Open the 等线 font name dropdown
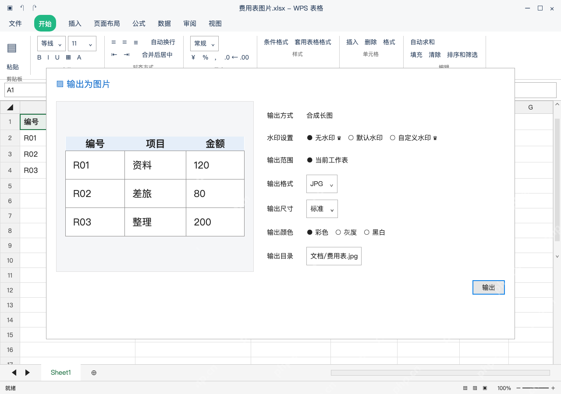 pyautogui.click(x=52, y=43)
